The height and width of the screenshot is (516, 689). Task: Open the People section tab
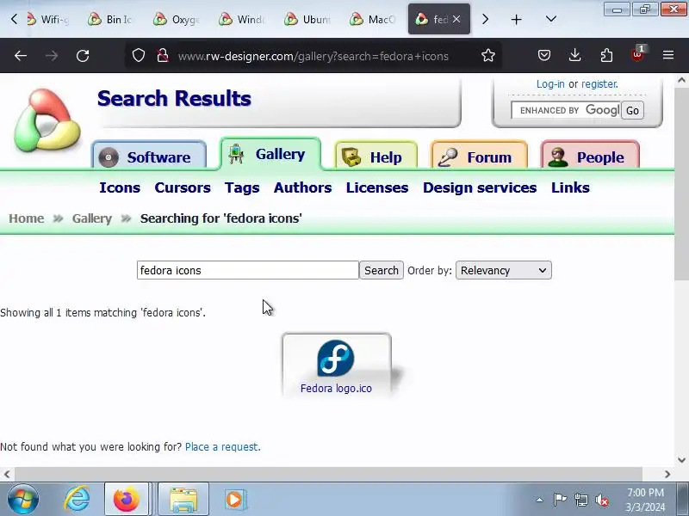[590, 157]
